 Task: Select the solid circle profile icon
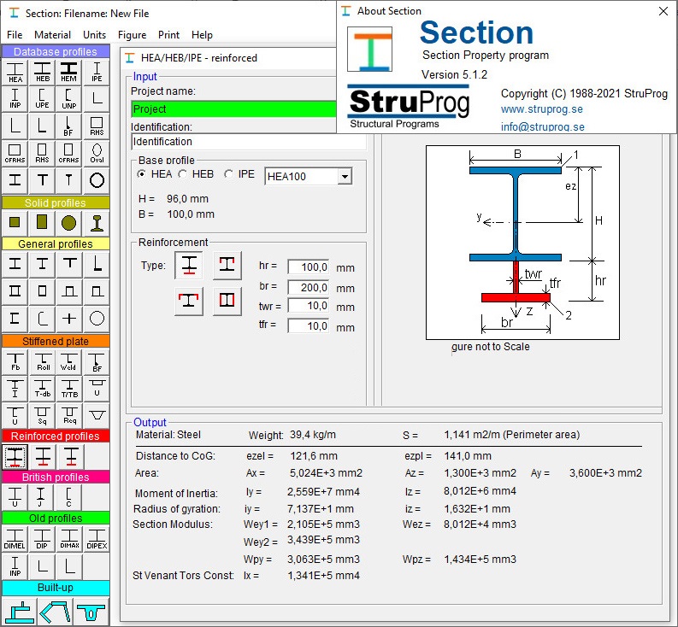69,223
